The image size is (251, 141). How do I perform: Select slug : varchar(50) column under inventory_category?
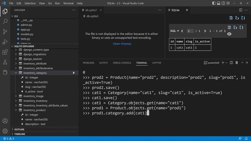click(35, 87)
